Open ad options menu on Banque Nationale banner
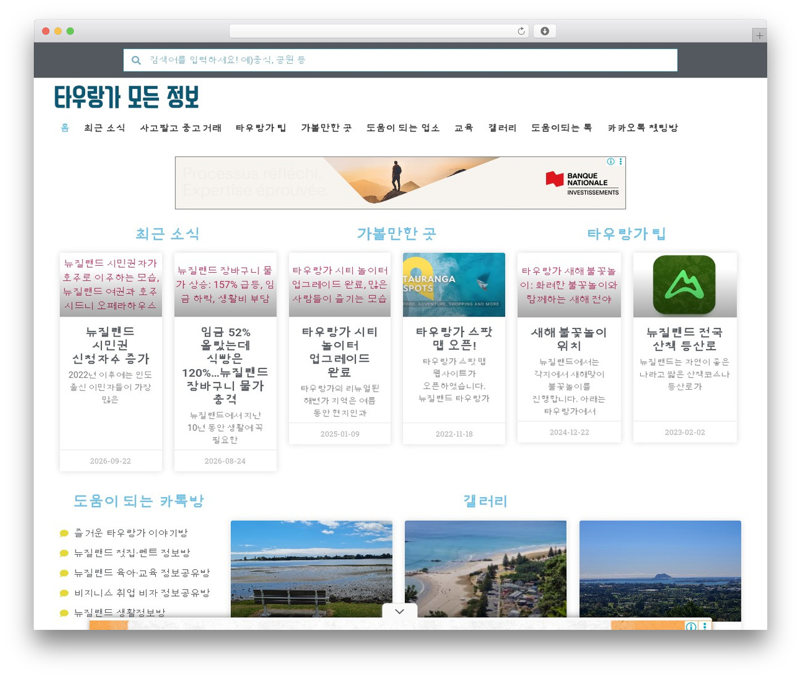The width and height of the screenshot is (801, 678). [x=621, y=161]
